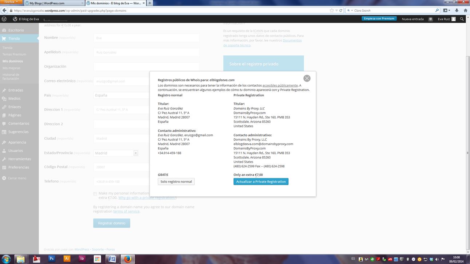Click the search magnifier in admin bar
470x264 pixels.
462,19
